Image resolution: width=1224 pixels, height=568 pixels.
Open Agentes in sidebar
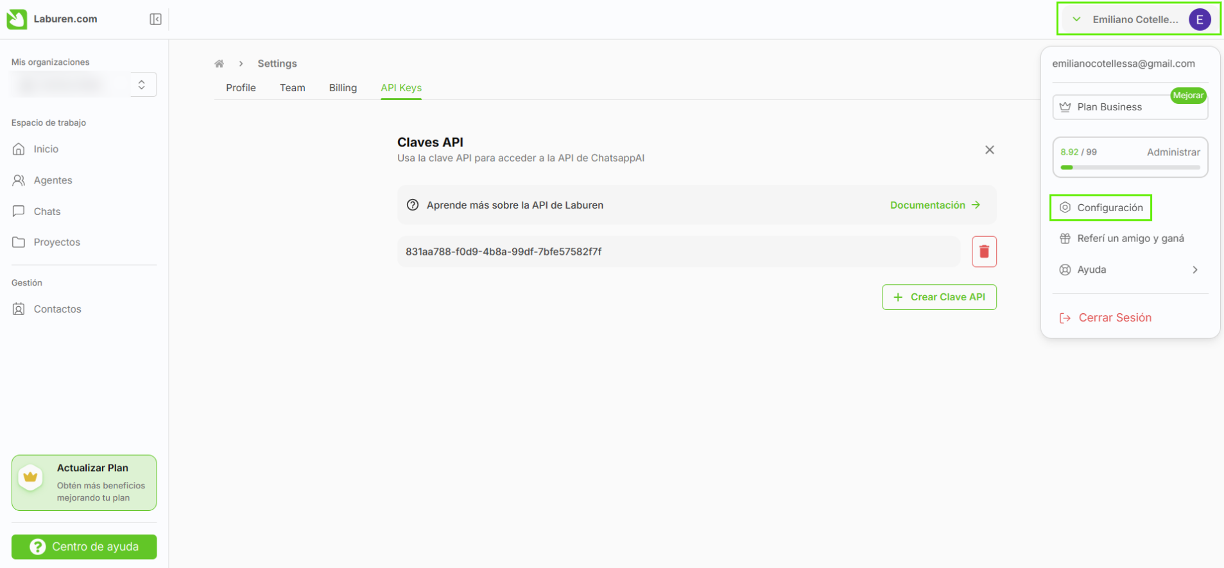[x=53, y=180]
